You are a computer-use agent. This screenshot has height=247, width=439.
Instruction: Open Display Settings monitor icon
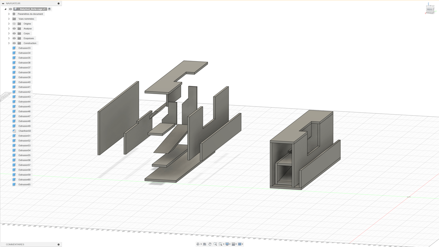227,244
